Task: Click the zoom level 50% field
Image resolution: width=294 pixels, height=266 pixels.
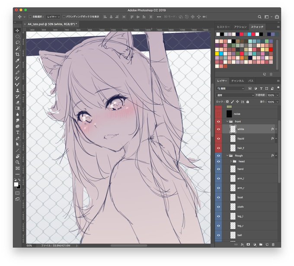Action: point(29,246)
